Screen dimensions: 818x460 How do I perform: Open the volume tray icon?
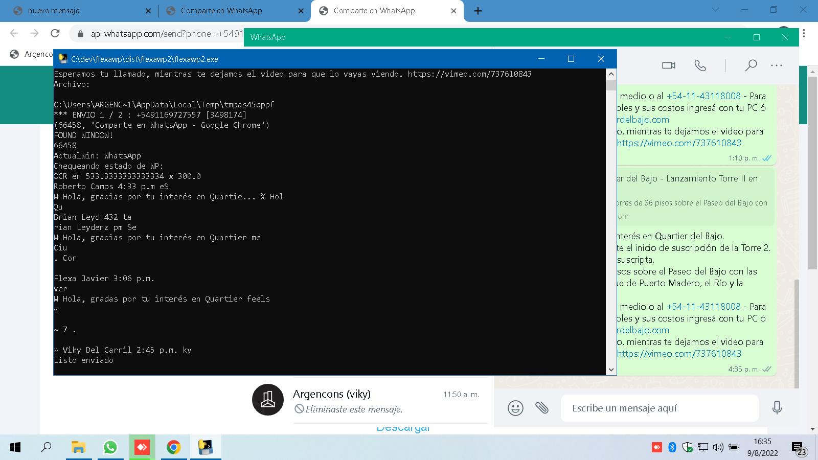pyautogui.click(x=718, y=447)
